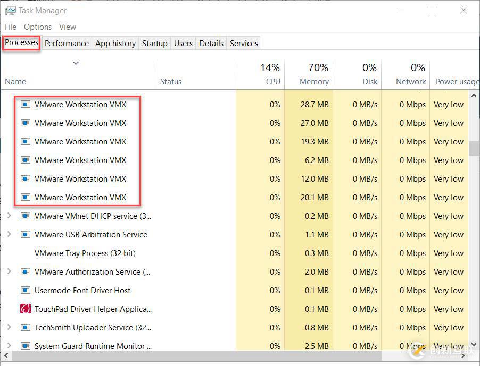Sort by the Power usage column header
Screen dimensions: 480x366
[x=454, y=75]
